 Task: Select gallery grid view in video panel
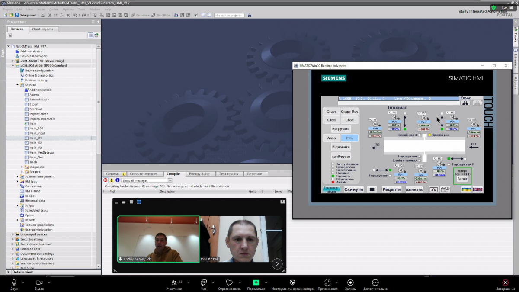click(x=139, y=202)
